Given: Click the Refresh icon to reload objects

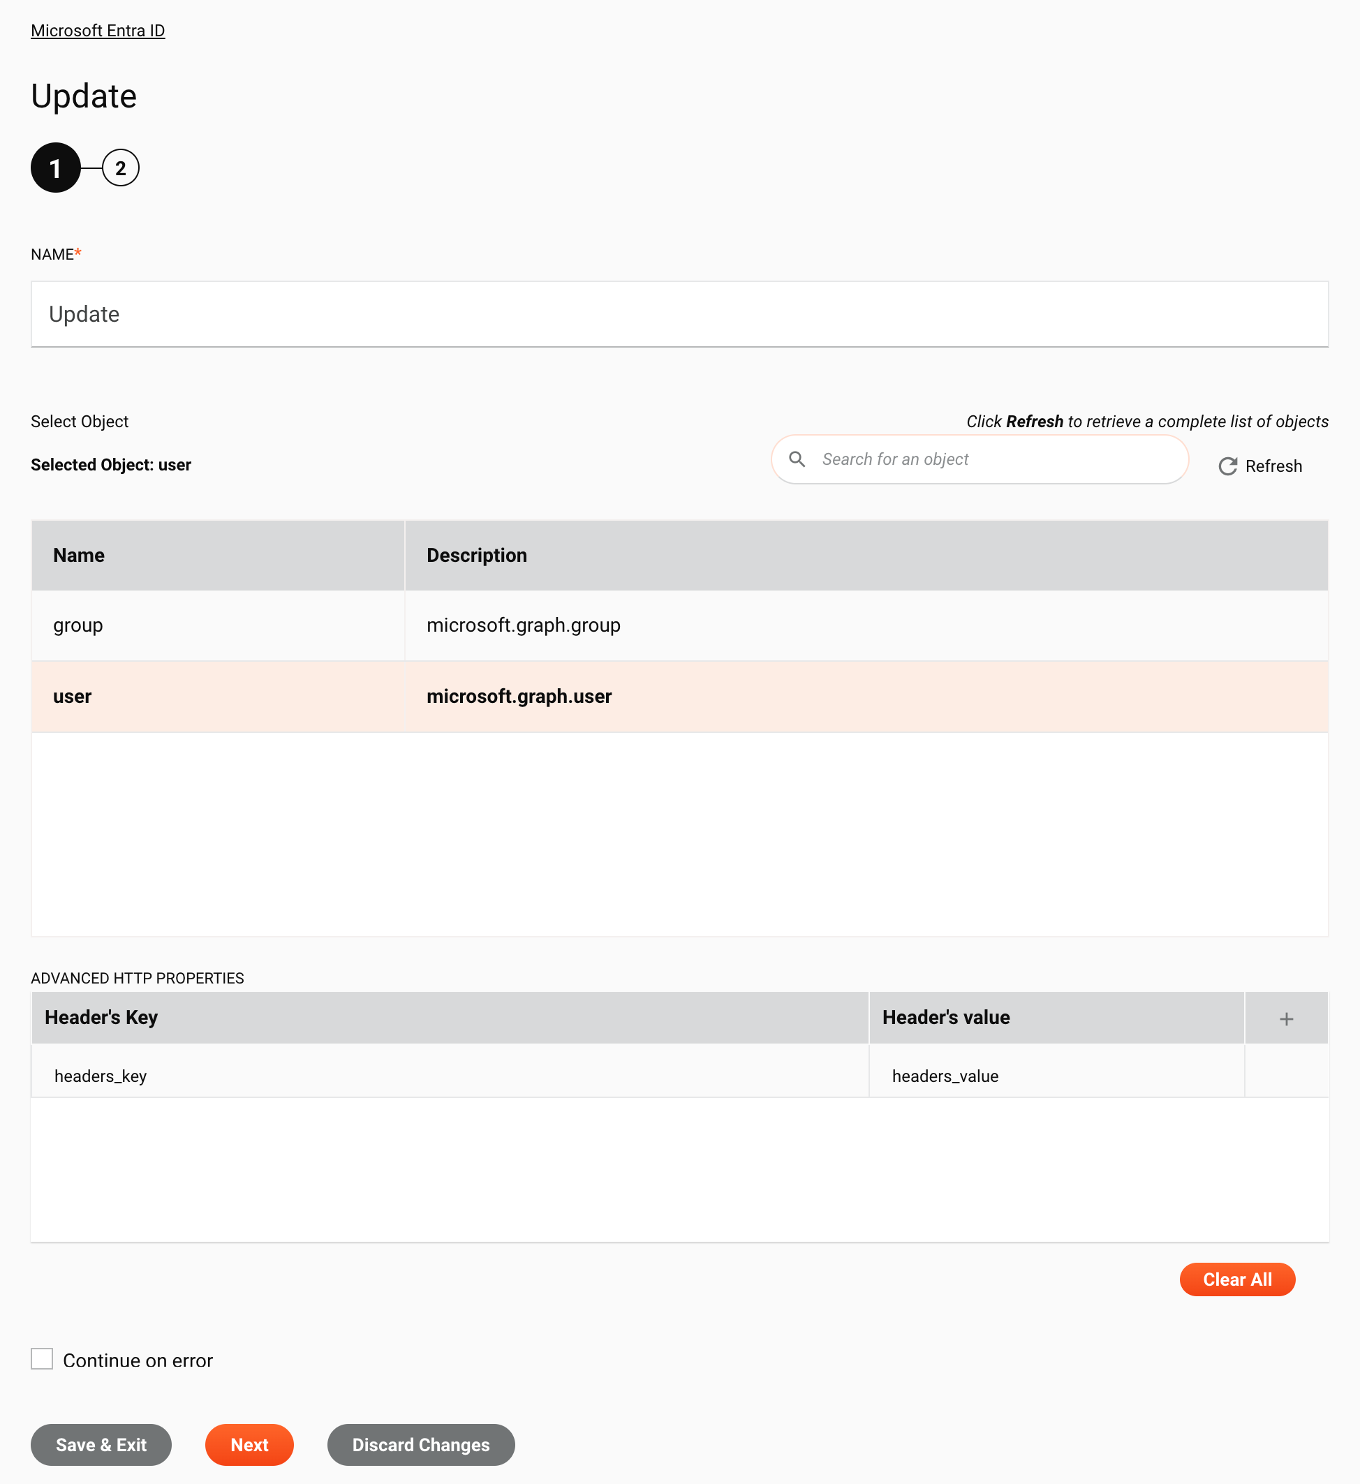Looking at the screenshot, I should coord(1225,467).
